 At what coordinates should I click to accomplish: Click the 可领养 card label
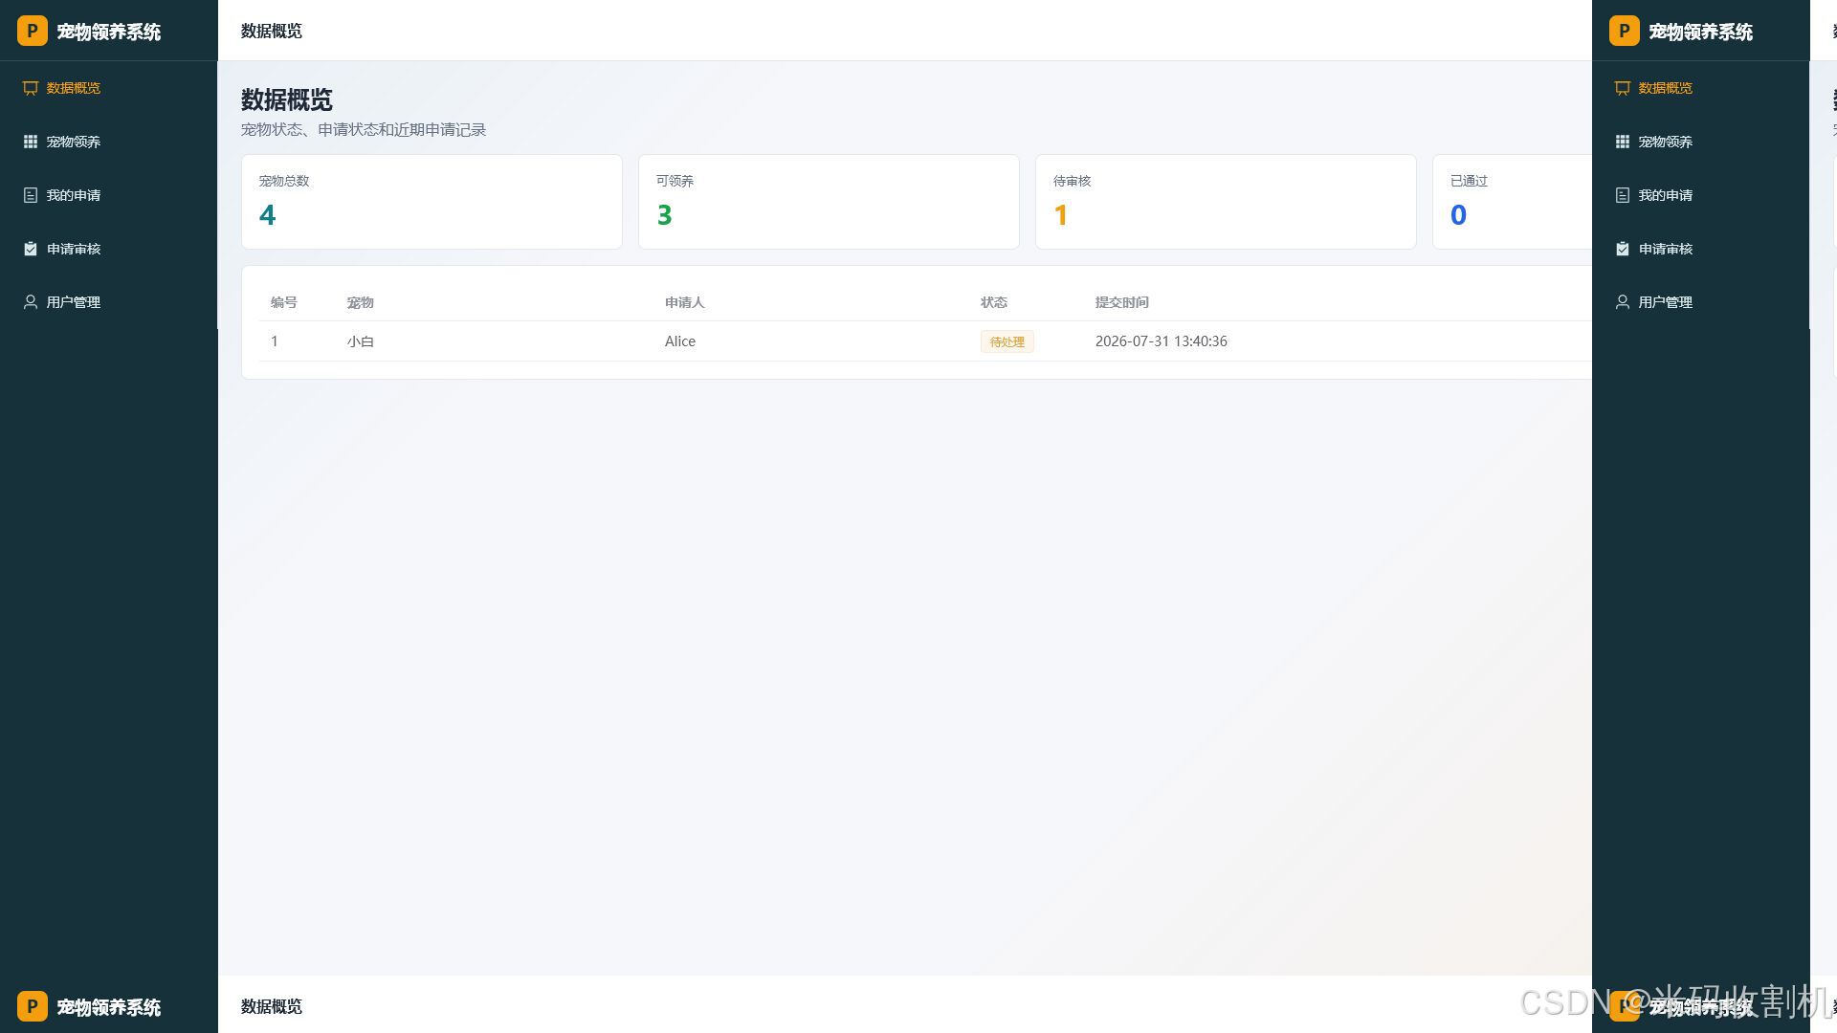[675, 181]
